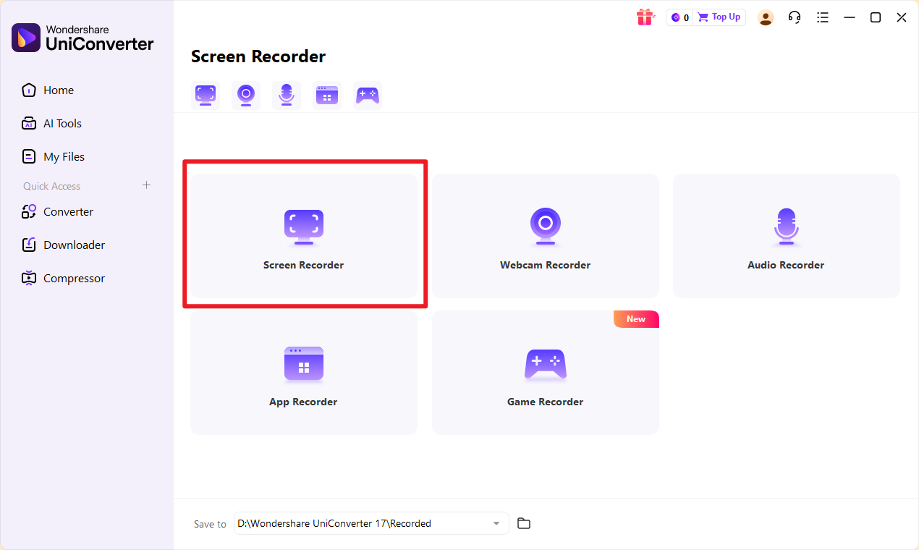
Task: Expand Quick Access with the plus button
Action: tap(146, 185)
